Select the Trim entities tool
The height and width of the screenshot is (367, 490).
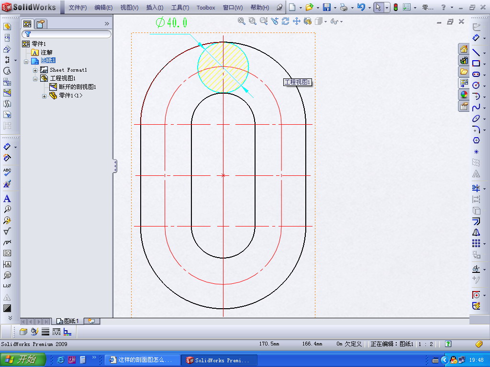click(x=476, y=188)
